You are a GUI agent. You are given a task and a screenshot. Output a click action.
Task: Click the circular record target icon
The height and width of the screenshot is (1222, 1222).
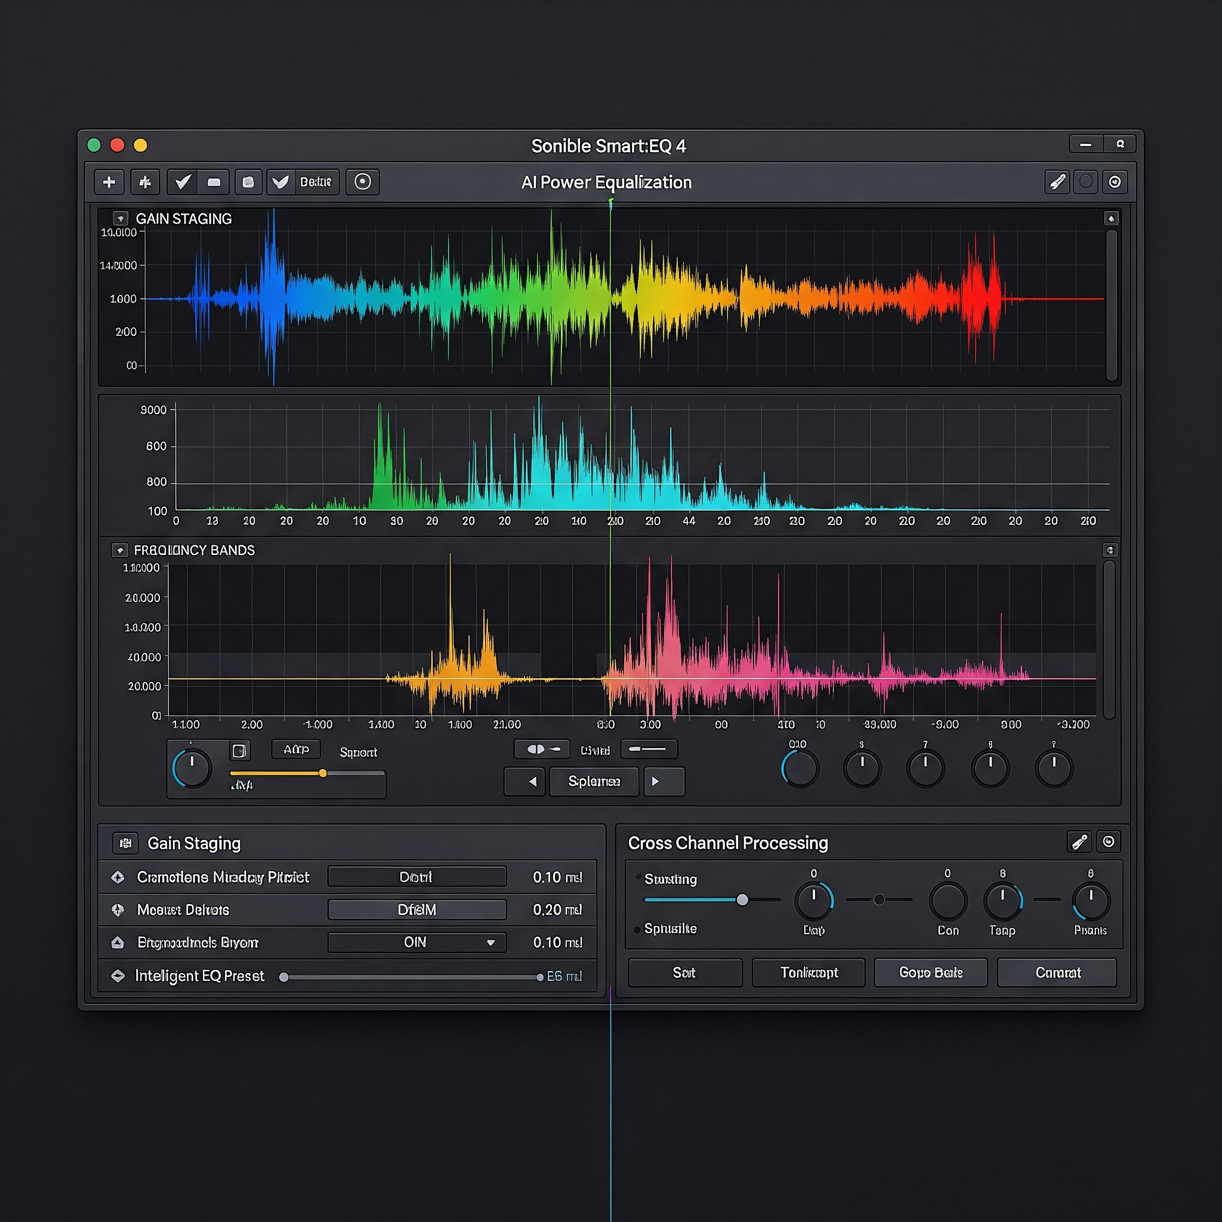pos(362,182)
